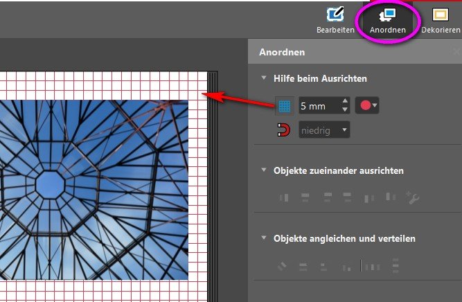Open the niedrig snap strength dropdown
This screenshot has width=462, height=302.
324,130
